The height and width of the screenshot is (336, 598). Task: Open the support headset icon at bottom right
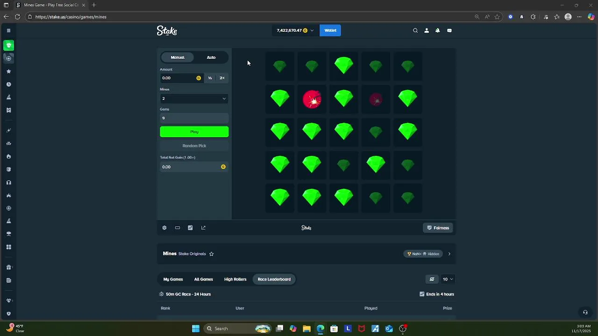(585, 312)
